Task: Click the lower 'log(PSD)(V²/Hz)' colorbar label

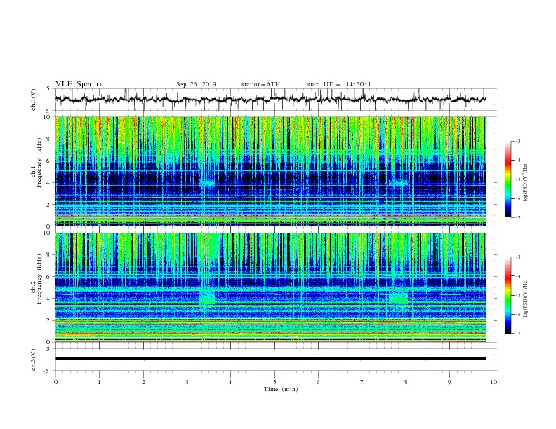Action: pos(525,298)
